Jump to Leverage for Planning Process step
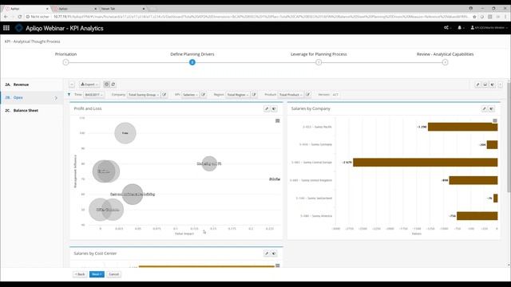 point(319,62)
